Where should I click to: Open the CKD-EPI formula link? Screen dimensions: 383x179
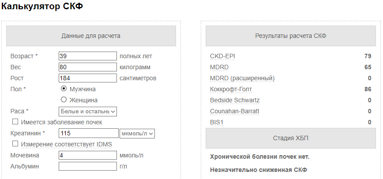222,56
